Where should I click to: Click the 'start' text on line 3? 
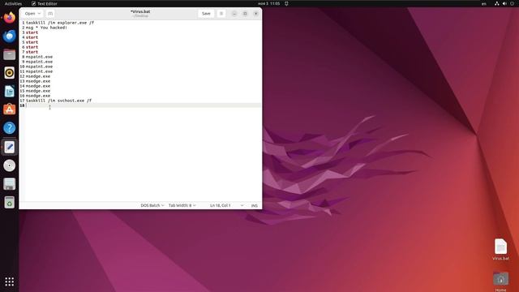pyautogui.click(x=32, y=32)
